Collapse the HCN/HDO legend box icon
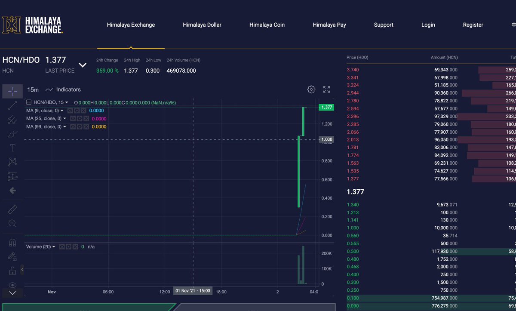This screenshot has width=516, height=311. point(29,103)
